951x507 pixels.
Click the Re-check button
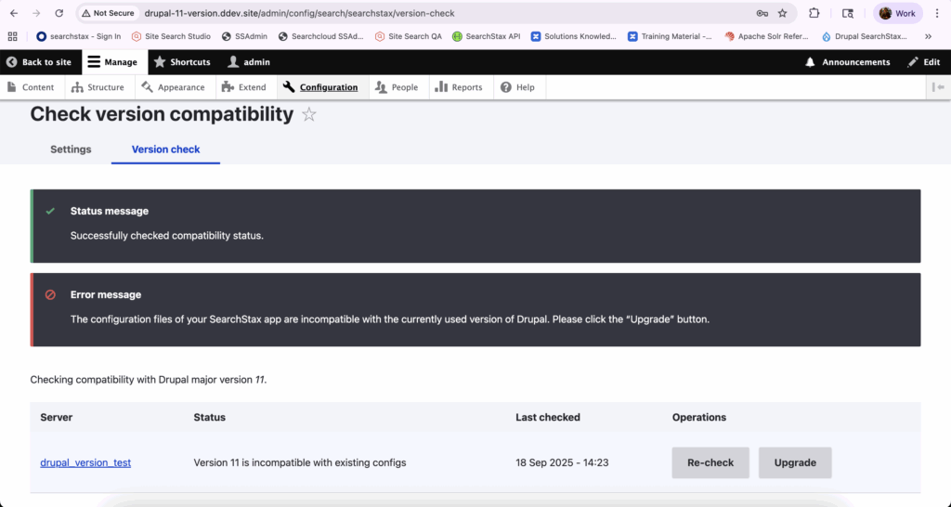click(710, 462)
